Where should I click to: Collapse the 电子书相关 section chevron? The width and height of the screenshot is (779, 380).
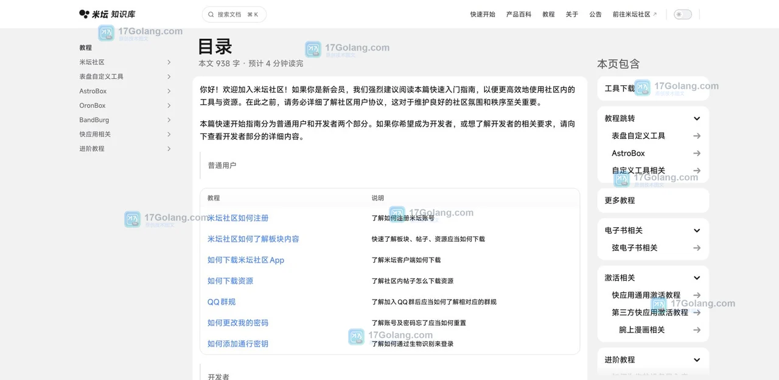(x=697, y=231)
